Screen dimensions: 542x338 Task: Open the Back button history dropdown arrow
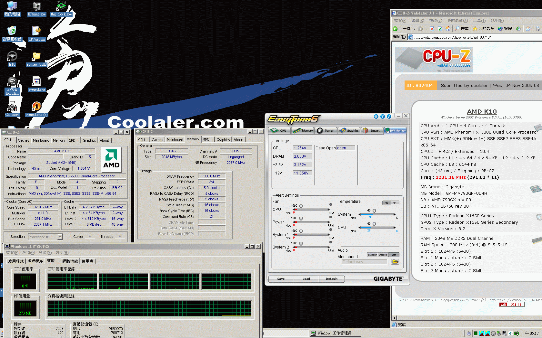pyautogui.click(x=414, y=29)
